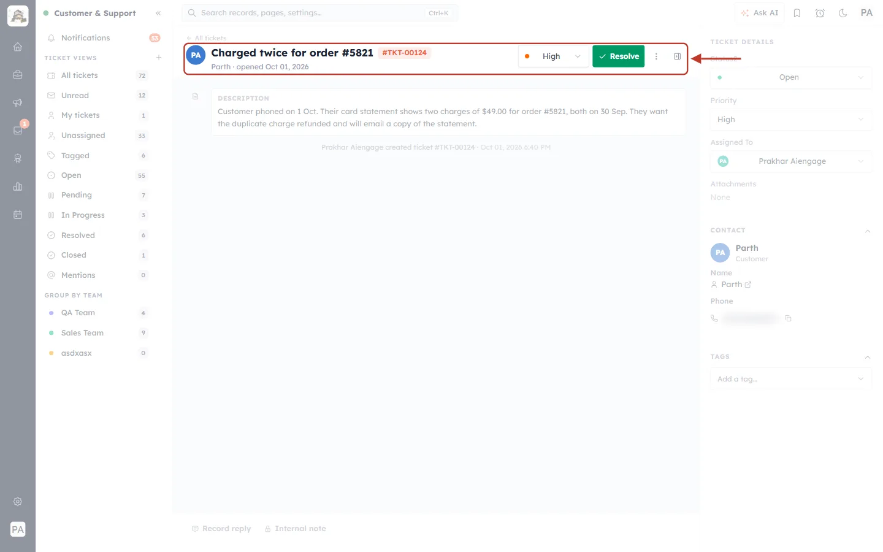The image size is (883, 552).
Task: Open the calendar icon in left rail
Action: click(x=18, y=215)
